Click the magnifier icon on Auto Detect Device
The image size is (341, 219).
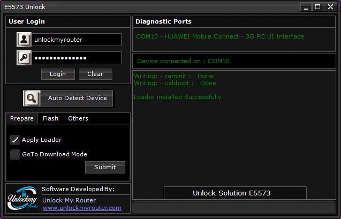click(32, 99)
